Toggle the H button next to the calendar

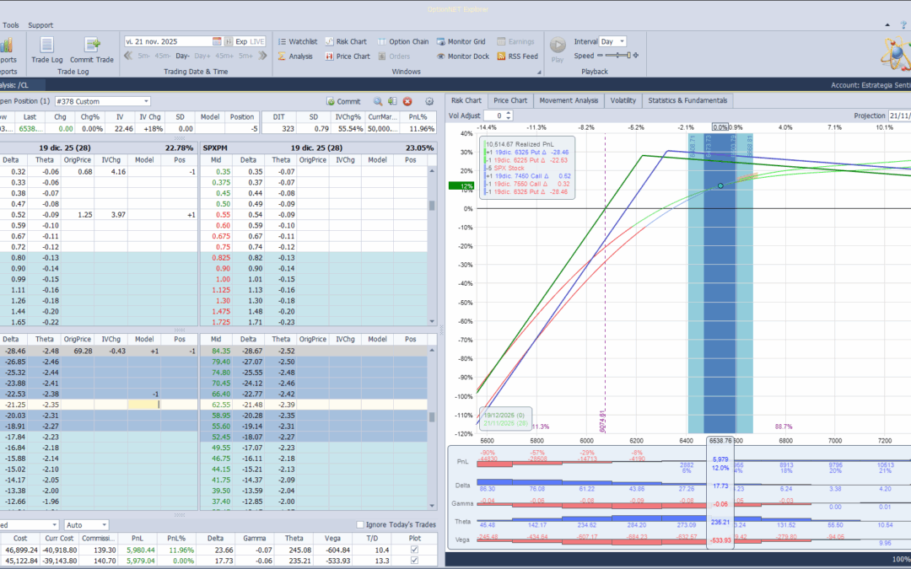(229, 41)
